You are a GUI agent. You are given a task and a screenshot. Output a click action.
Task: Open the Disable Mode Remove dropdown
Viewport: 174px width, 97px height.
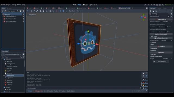coord(167,40)
